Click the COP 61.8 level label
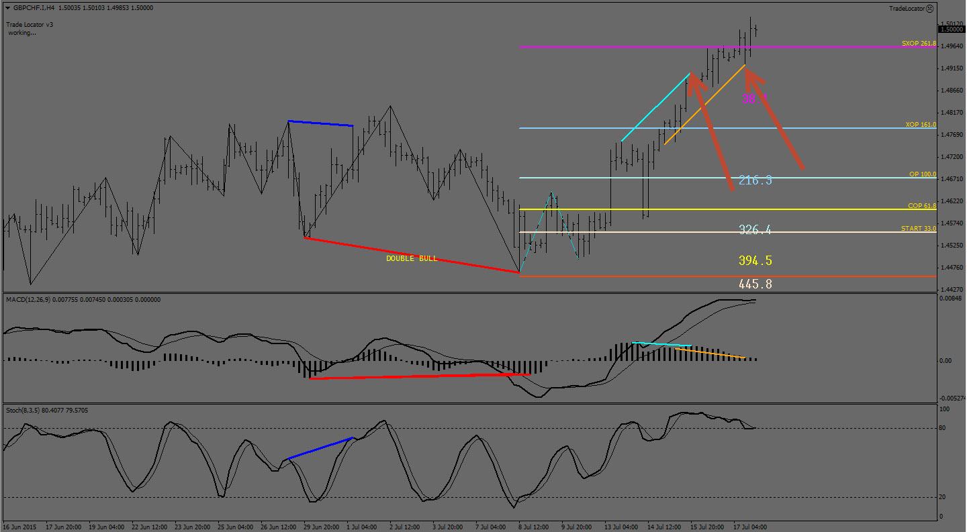The height and width of the screenshot is (532, 967). (921, 205)
